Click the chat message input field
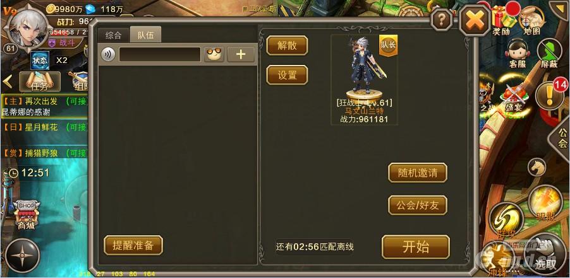 point(160,54)
